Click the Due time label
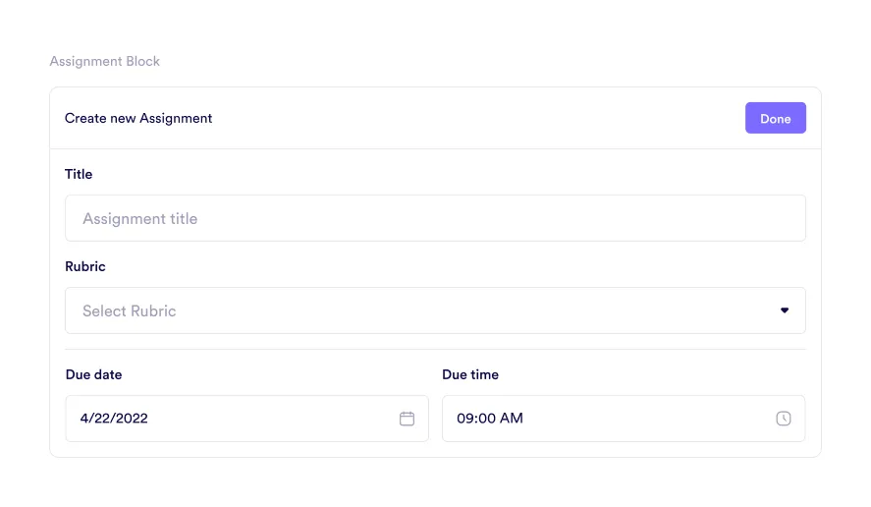871x507 pixels. [470, 374]
